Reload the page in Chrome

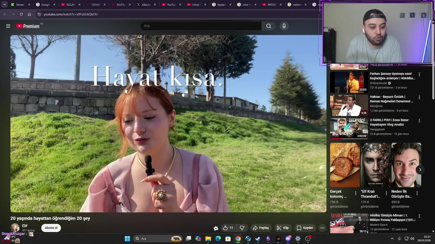coord(21,14)
